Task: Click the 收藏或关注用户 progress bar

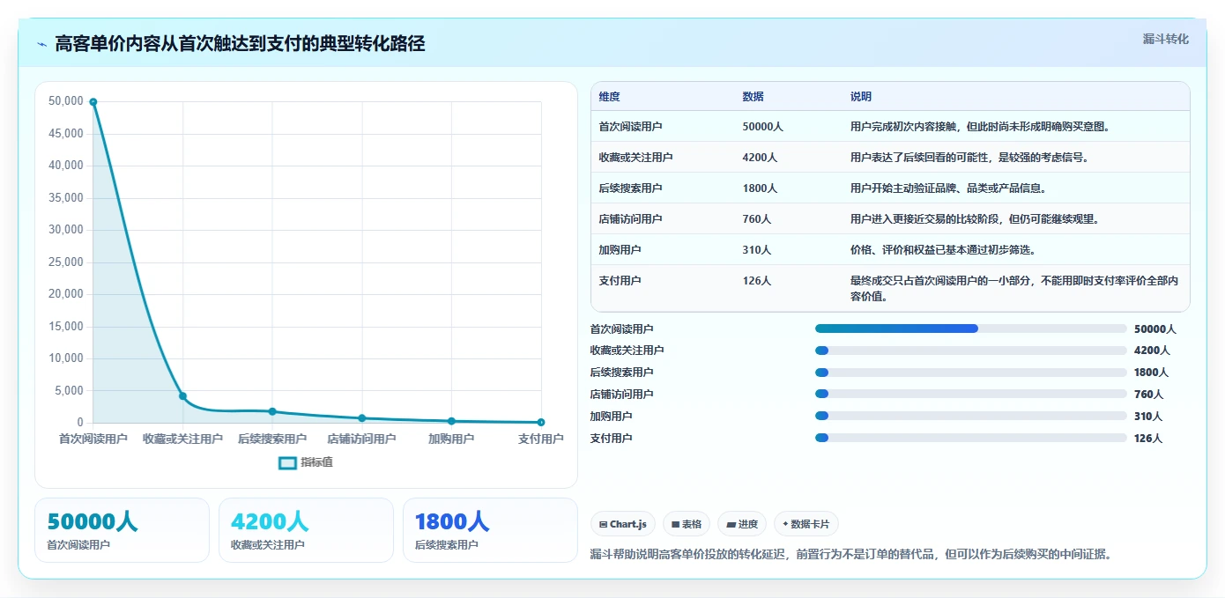Action: (x=971, y=351)
